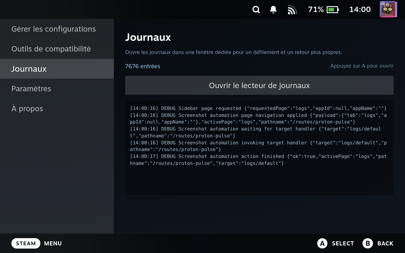This screenshot has width=405, height=253.
Task: Click the 7676 entrées counter
Action: [x=143, y=66]
